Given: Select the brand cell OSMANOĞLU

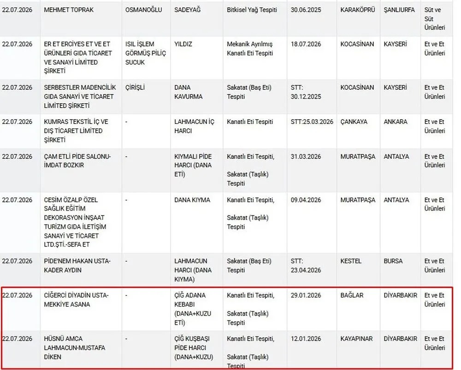Looking at the screenshot, I should [x=143, y=10].
